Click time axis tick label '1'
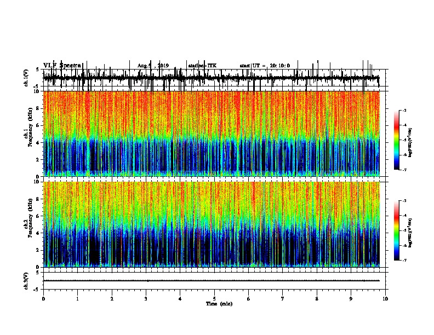Viewport: 434px width, 335px height. point(77,299)
